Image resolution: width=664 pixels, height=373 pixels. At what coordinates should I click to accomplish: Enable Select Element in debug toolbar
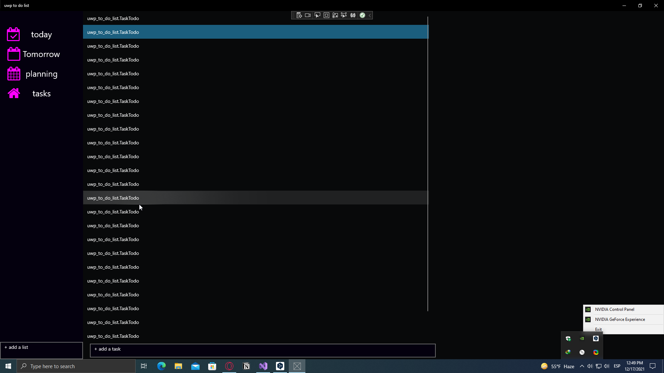pos(317,15)
